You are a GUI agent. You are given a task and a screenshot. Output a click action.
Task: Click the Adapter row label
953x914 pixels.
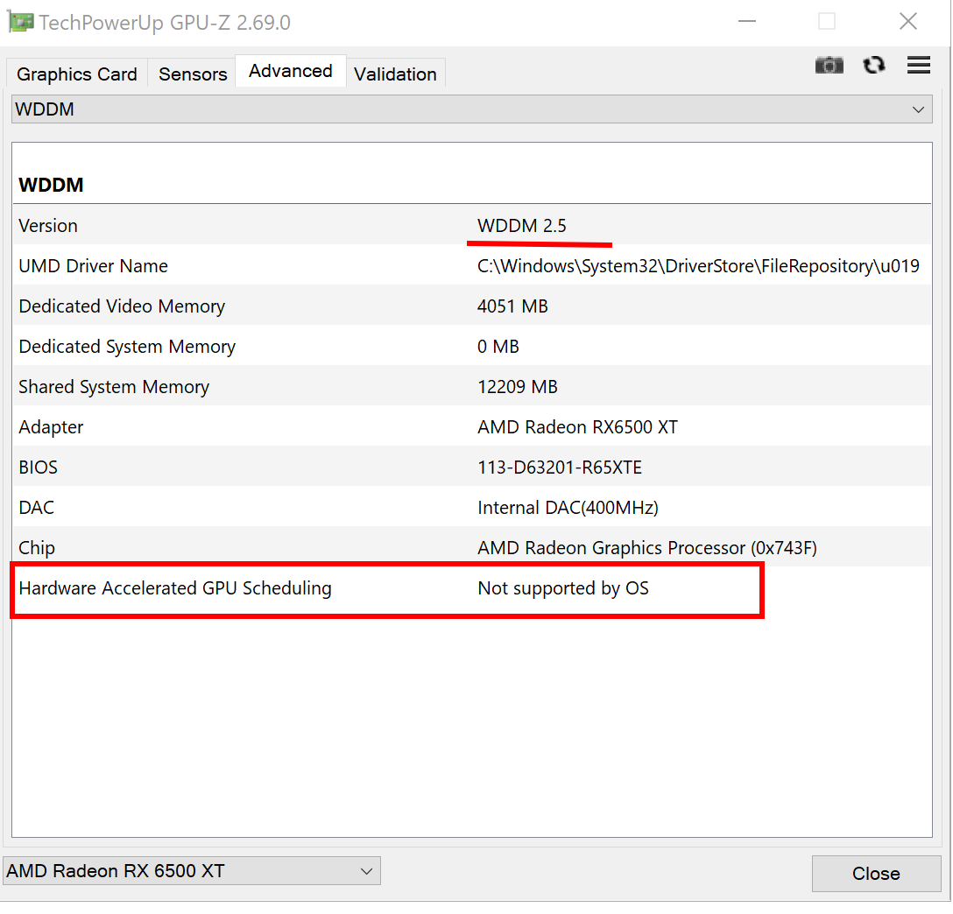(51, 427)
